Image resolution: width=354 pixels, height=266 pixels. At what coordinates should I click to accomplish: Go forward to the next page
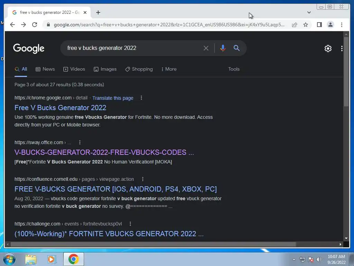coord(24,25)
